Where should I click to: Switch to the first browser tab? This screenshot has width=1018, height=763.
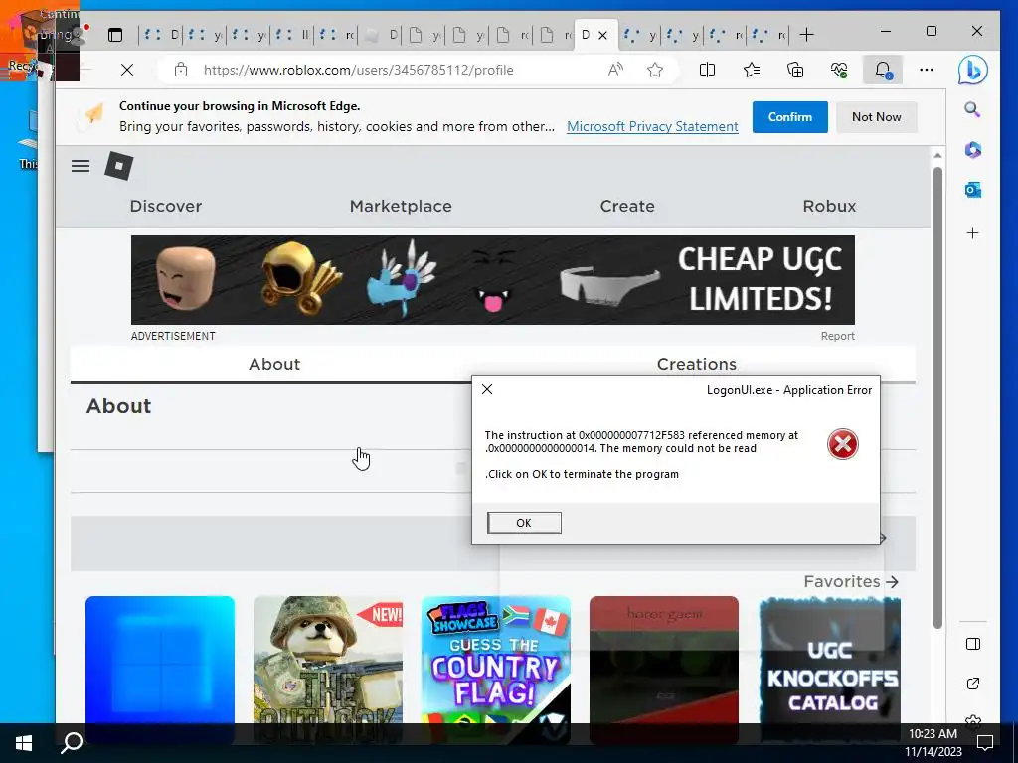[161, 35]
